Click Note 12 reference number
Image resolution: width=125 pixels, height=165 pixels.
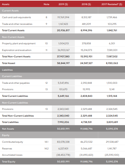pos(46,83)
